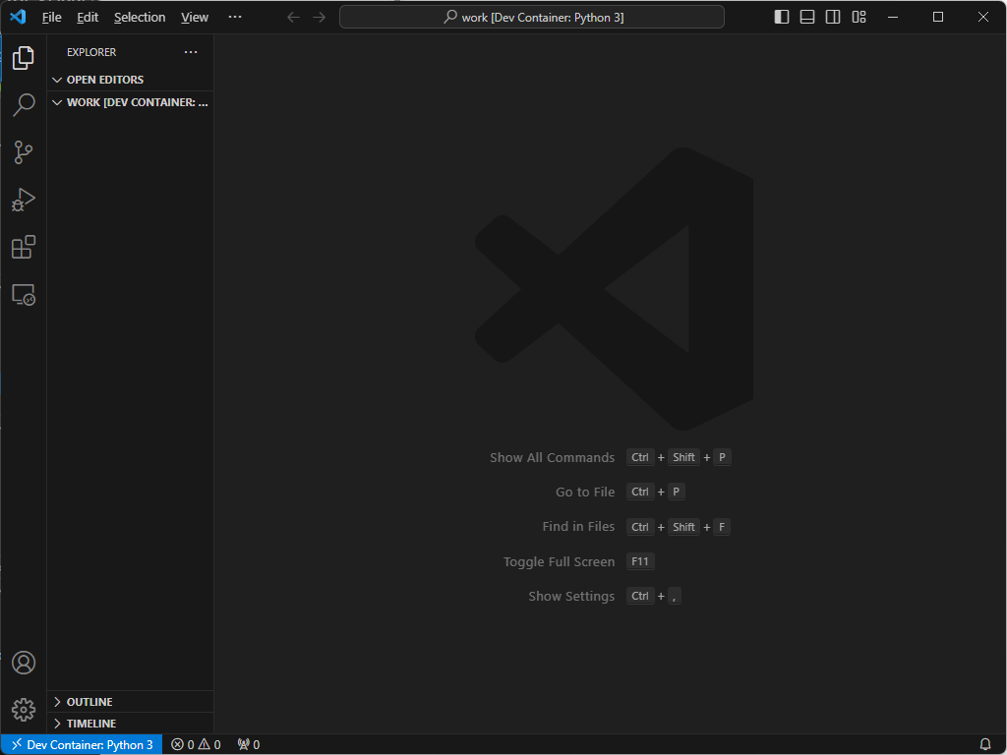1007x755 pixels.
Task: Maximize the VS Code window
Action: pos(937,18)
